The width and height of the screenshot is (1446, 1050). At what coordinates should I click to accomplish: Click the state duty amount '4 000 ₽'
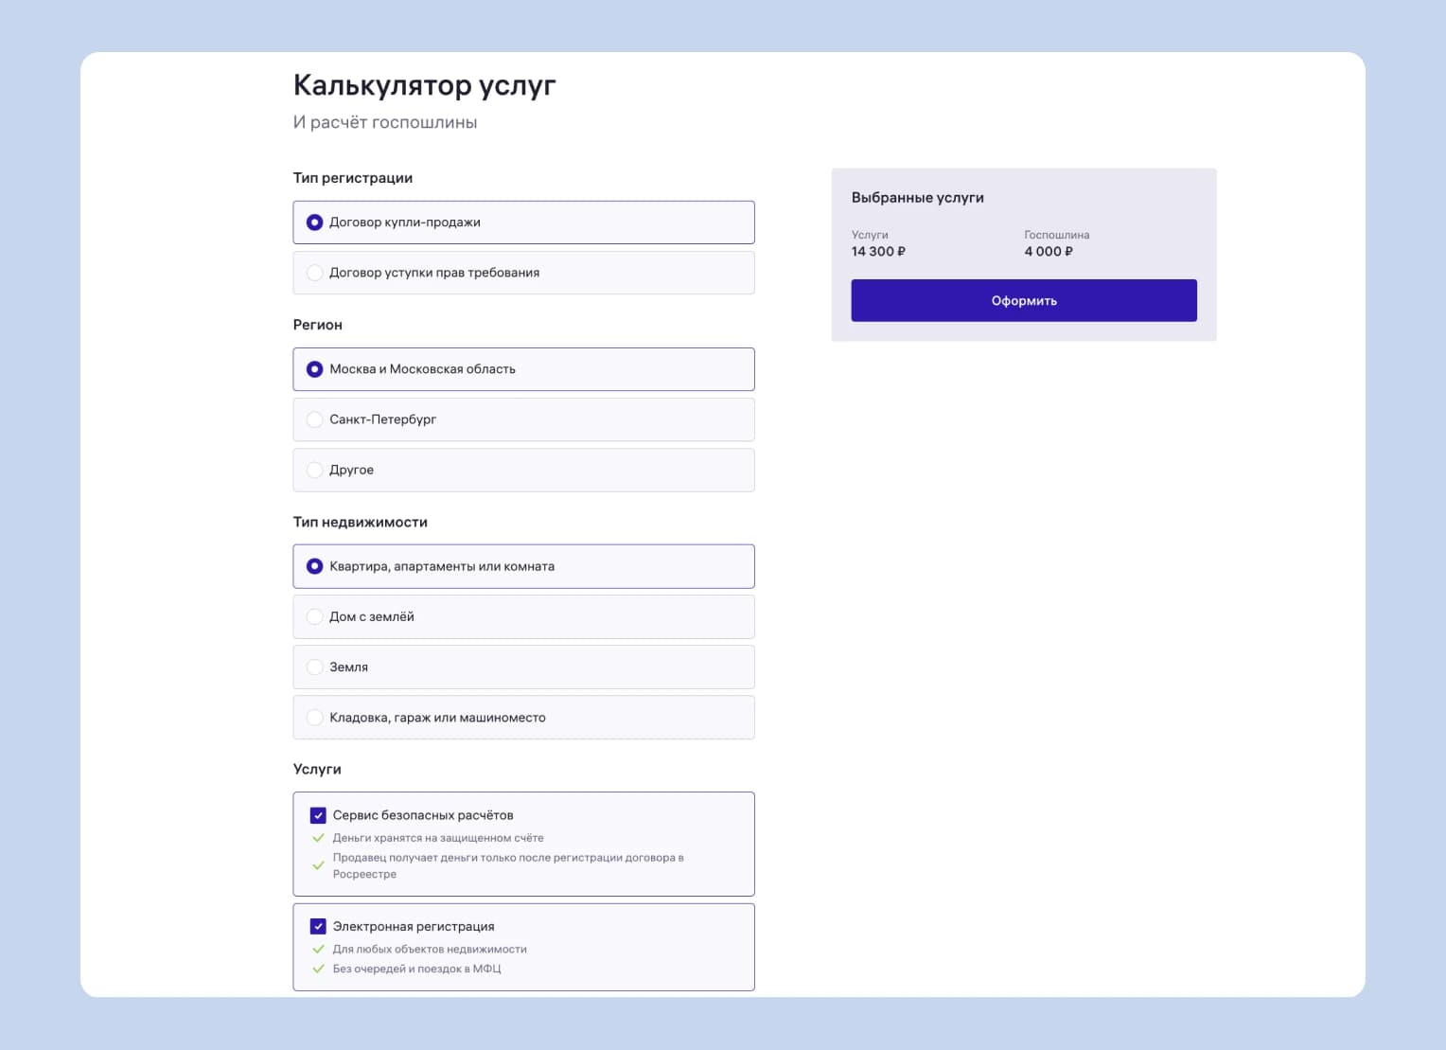[x=1049, y=252]
